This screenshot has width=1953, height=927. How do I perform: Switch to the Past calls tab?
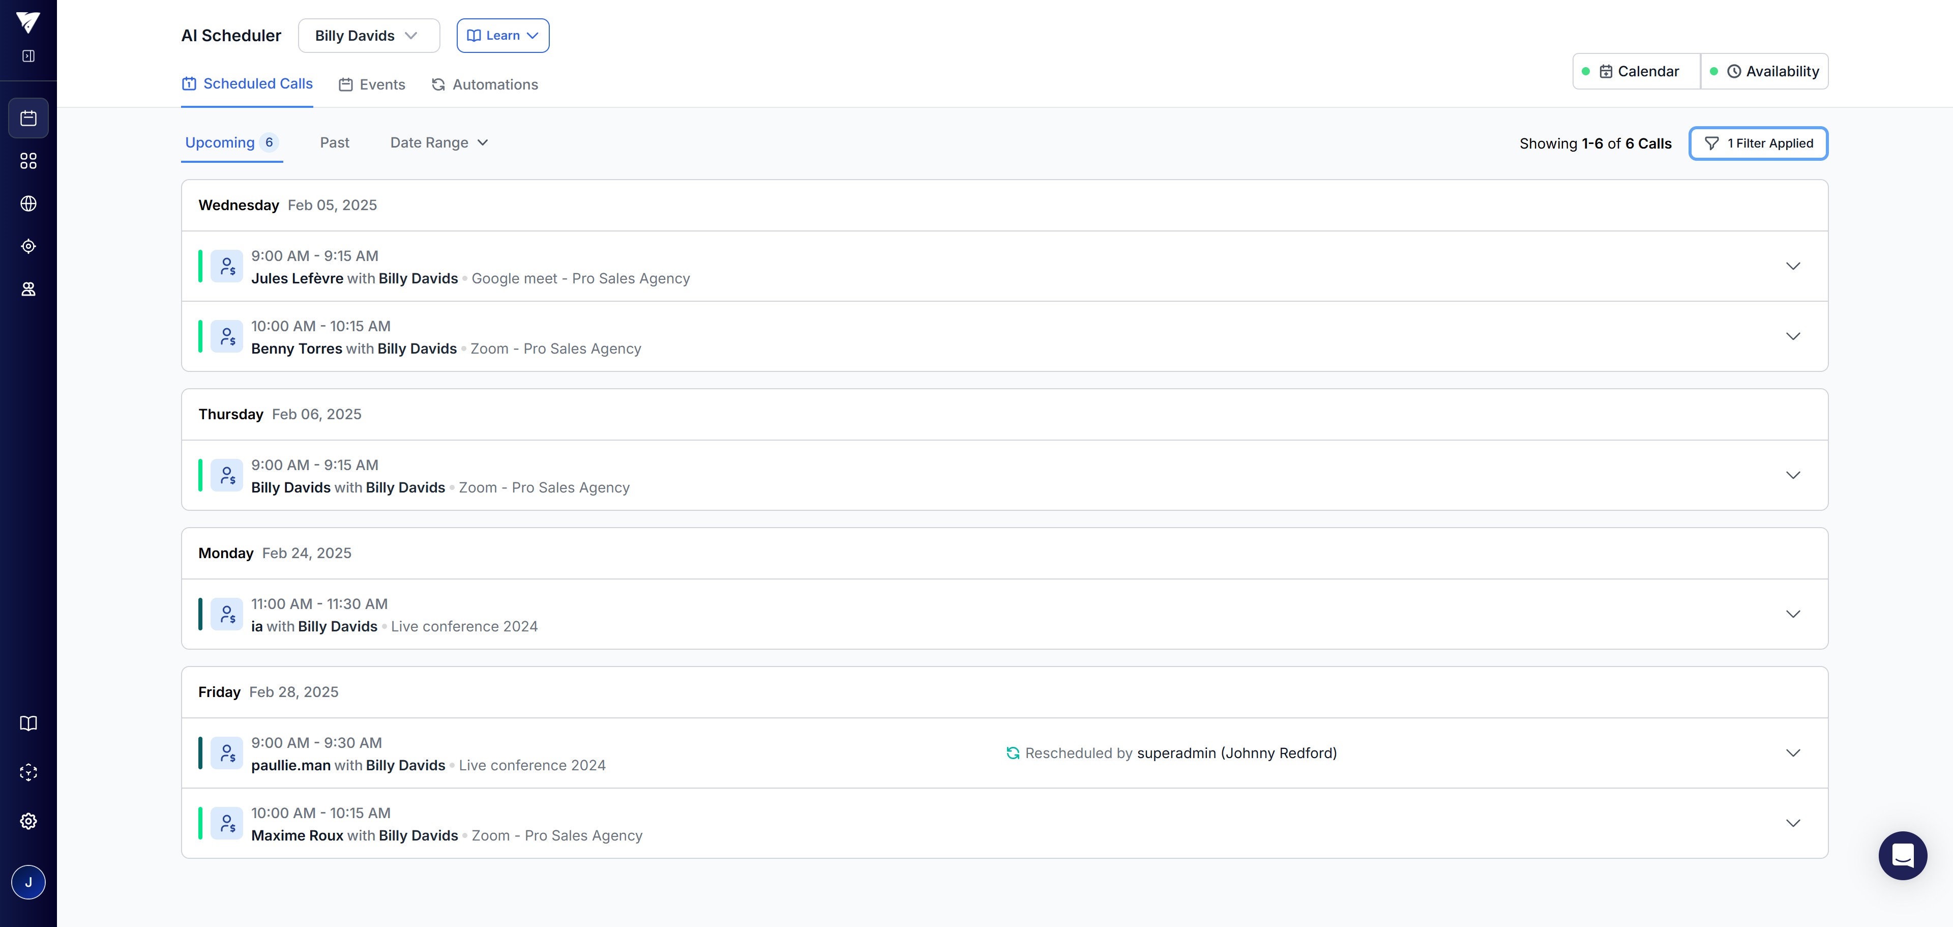[x=334, y=142]
